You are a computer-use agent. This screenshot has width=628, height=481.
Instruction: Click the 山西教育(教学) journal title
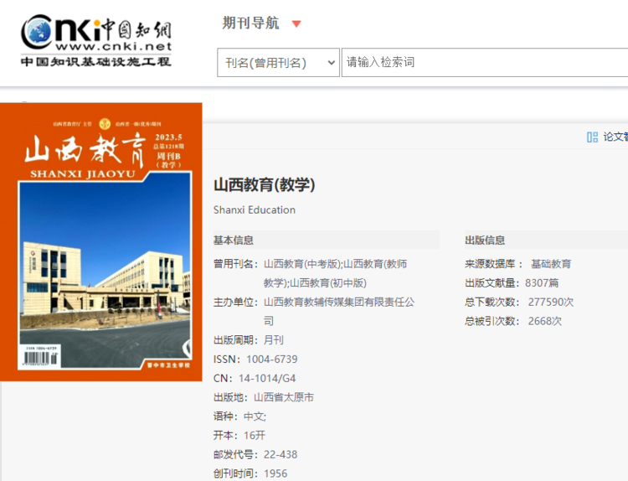click(x=265, y=184)
